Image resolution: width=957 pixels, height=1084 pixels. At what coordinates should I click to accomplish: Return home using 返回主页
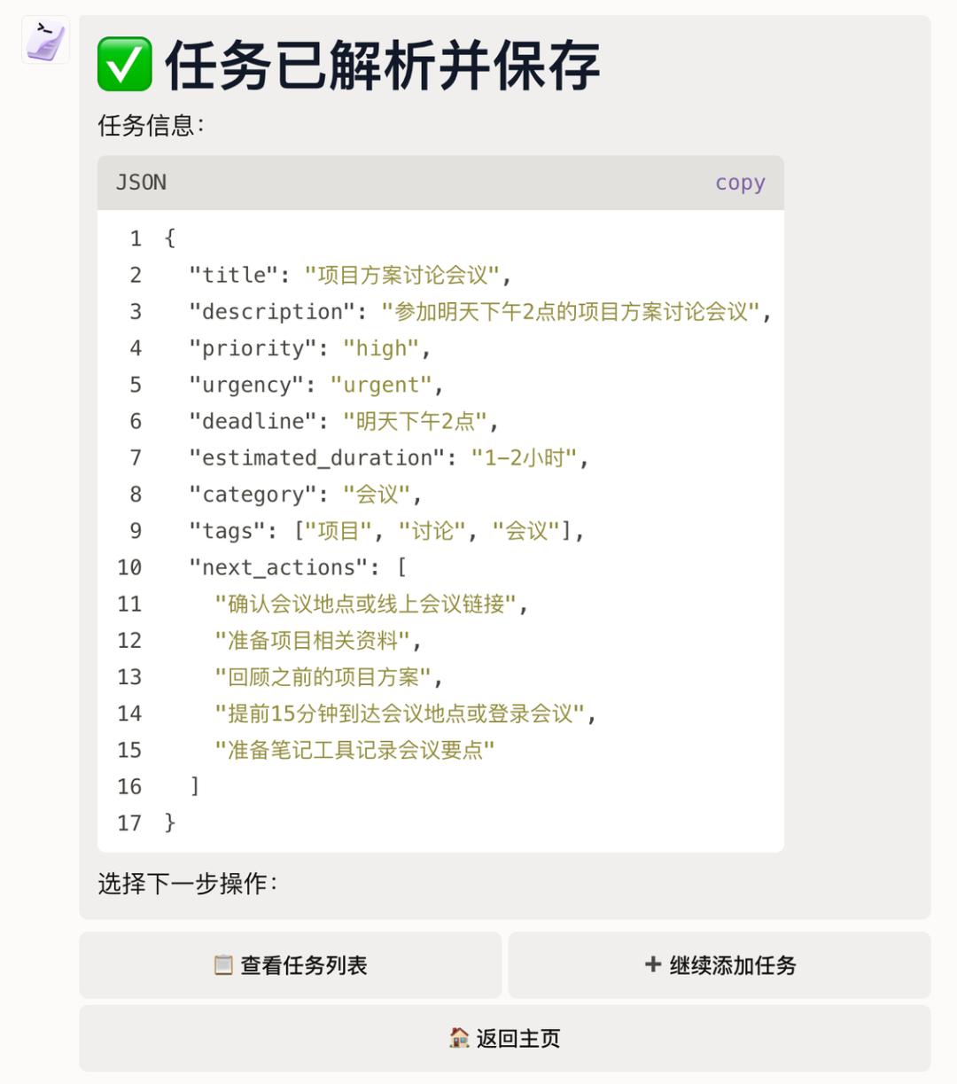(x=509, y=1038)
